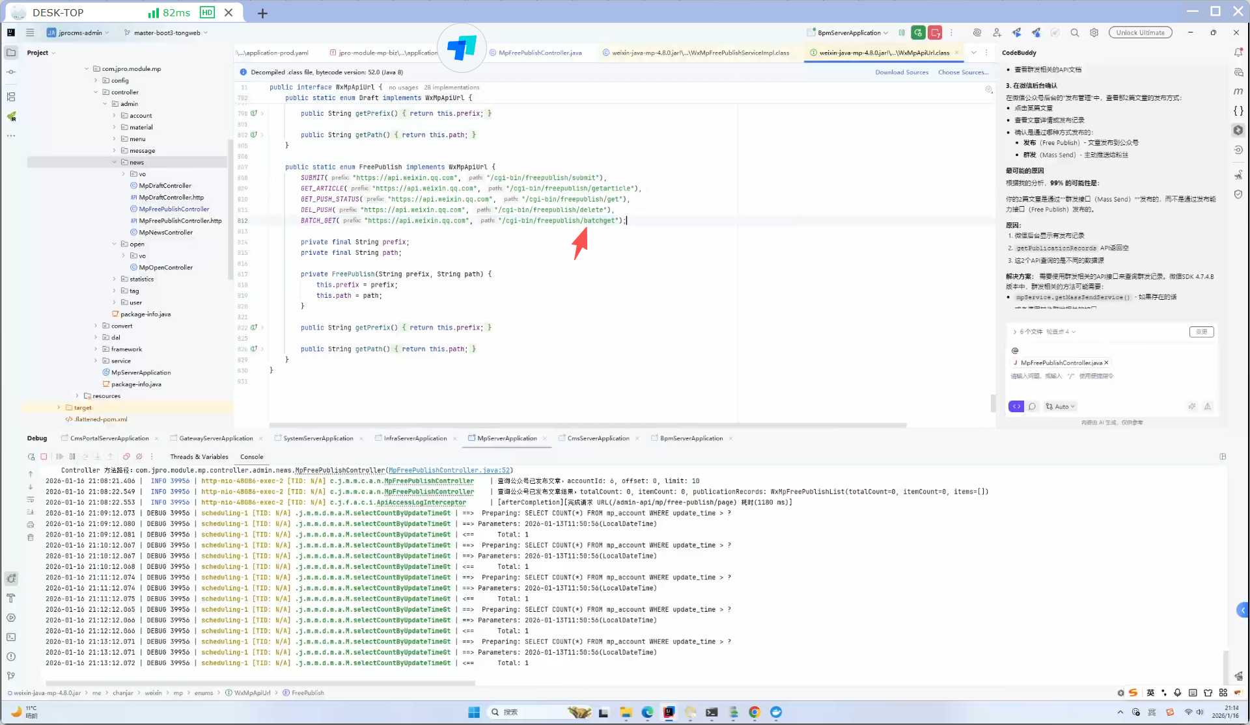Expand the target folder in project tree

[x=59, y=408]
